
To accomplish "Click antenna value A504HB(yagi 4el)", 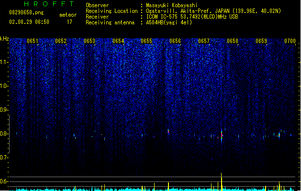I will tap(169, 22).
